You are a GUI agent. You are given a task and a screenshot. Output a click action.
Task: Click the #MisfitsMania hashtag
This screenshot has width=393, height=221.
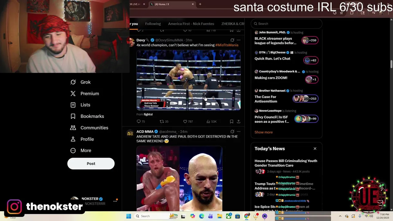(x=227, y=45)
